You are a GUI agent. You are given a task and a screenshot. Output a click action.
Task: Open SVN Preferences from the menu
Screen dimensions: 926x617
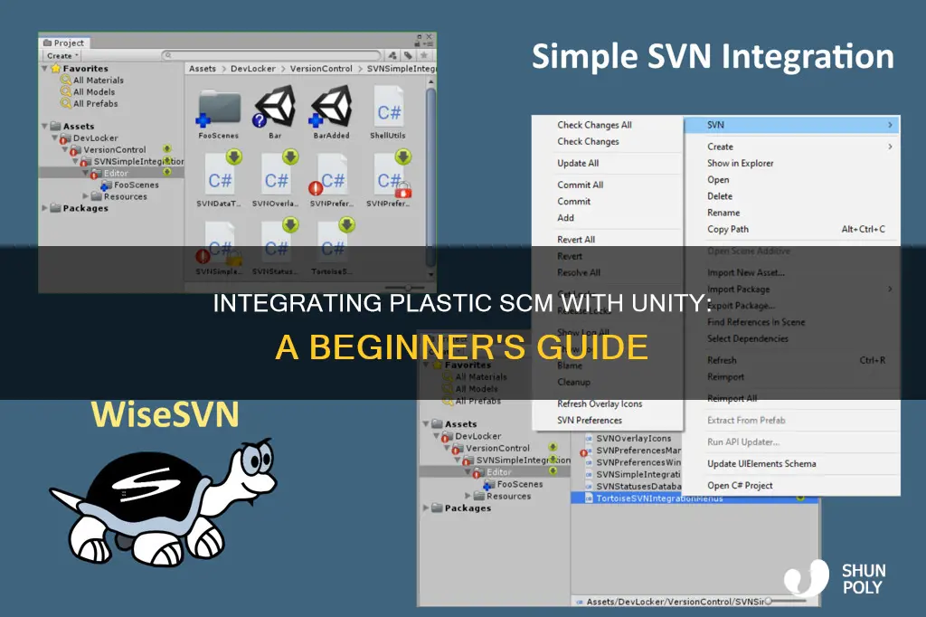590,420
